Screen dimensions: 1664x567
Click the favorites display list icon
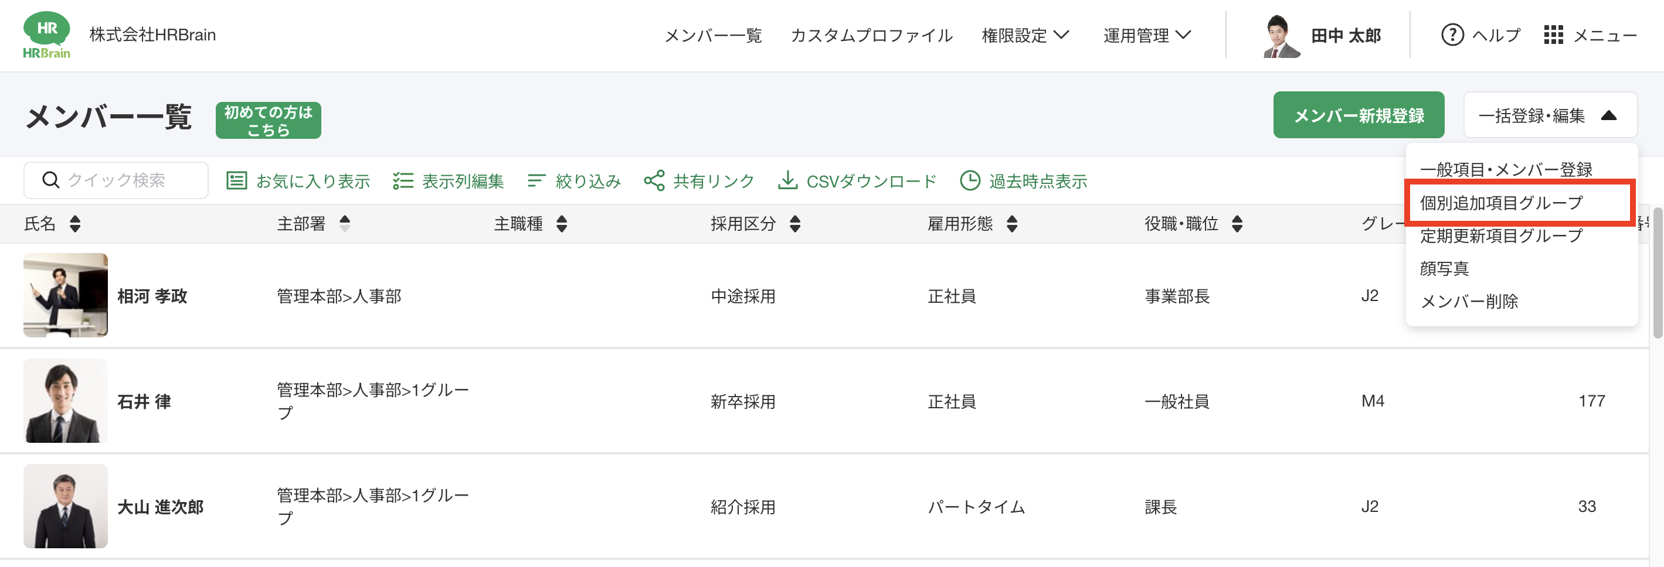236,180
